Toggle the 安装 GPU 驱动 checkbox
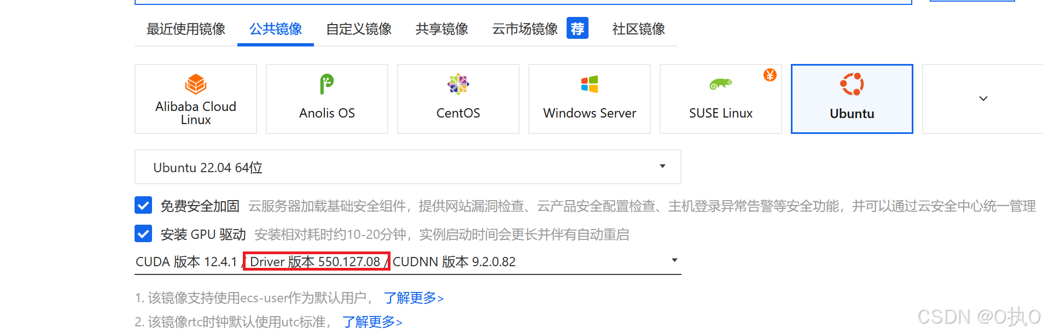The image size is (1043, 334). coord(143,234)
